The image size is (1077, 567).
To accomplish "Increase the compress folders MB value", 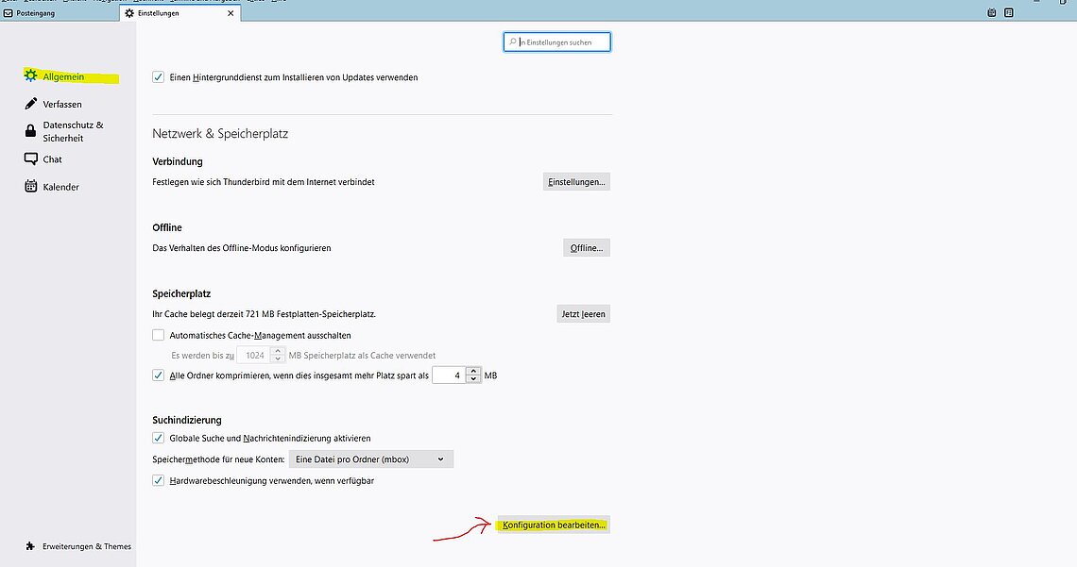I will [x=473, y=371].
